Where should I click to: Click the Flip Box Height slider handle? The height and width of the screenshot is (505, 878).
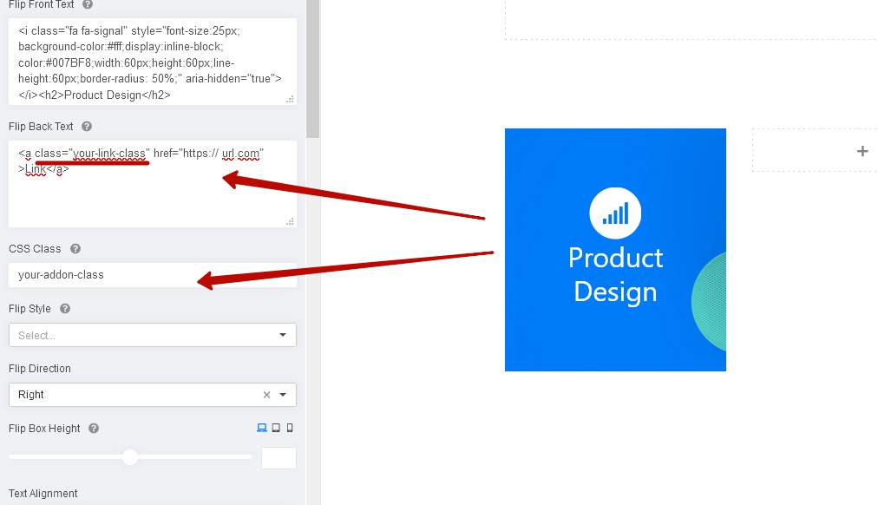tap(130, 457)
